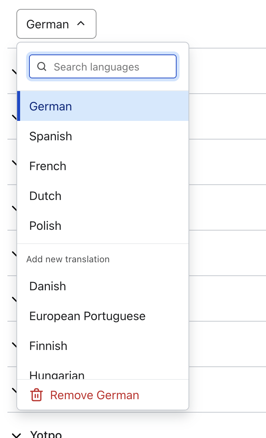Image resolution: width=266 pixels, height=438 pixels.
Task: Choose French from the language list
Action: 48,166
